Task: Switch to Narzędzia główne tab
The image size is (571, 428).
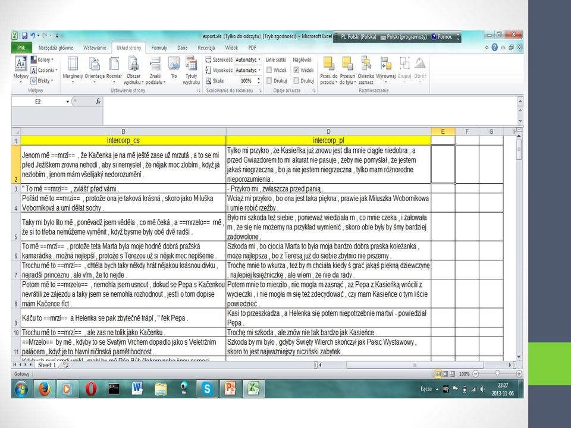Action: 56,48
